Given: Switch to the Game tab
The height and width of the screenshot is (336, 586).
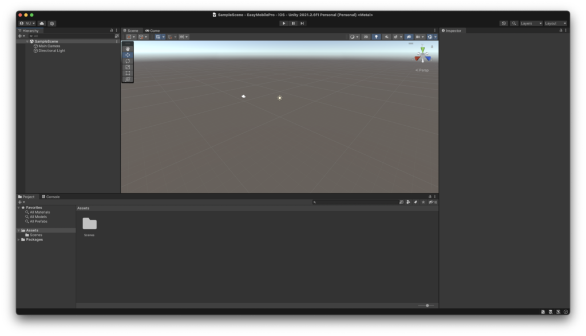Looking at the screenshot, I should coord(152,30).
